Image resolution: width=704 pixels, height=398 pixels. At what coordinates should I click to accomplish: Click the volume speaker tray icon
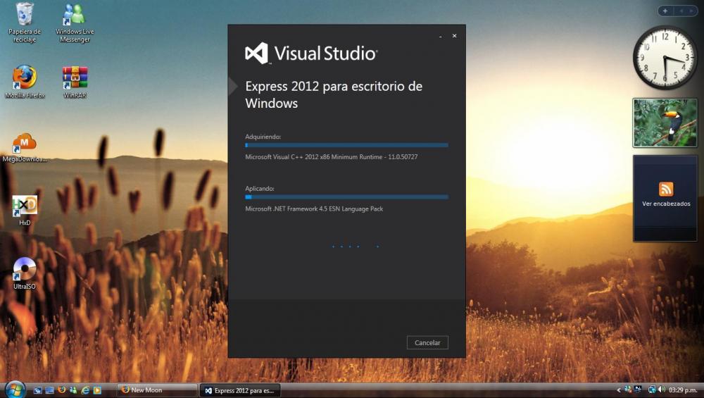tap(661, 390)
